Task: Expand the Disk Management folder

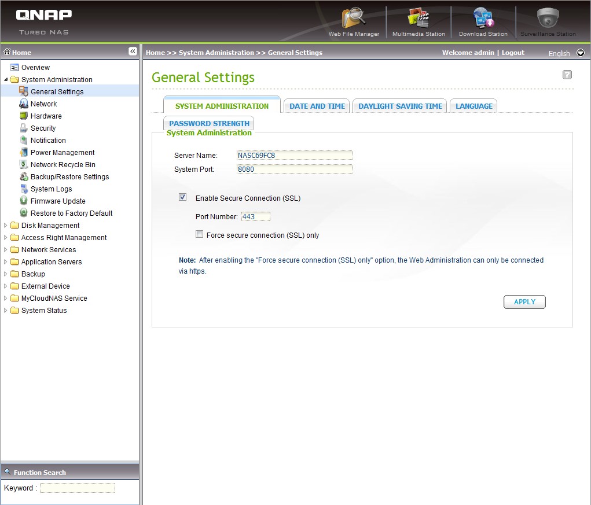Action: pyautogui.click(x=6, y=226)
